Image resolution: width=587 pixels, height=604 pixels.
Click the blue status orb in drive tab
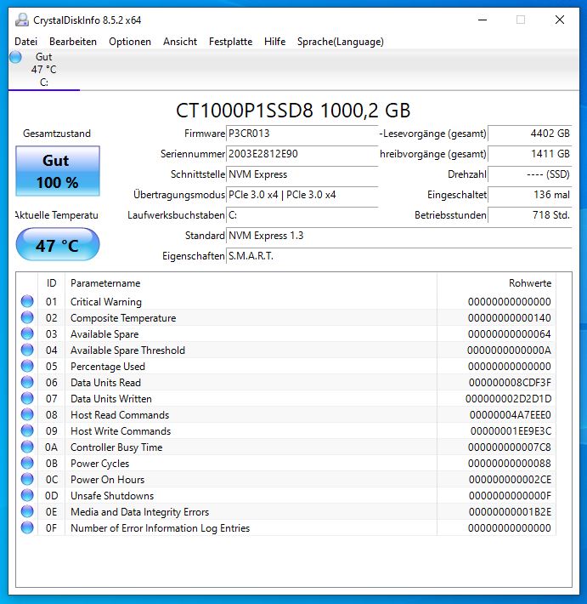(x=15, y=57)
